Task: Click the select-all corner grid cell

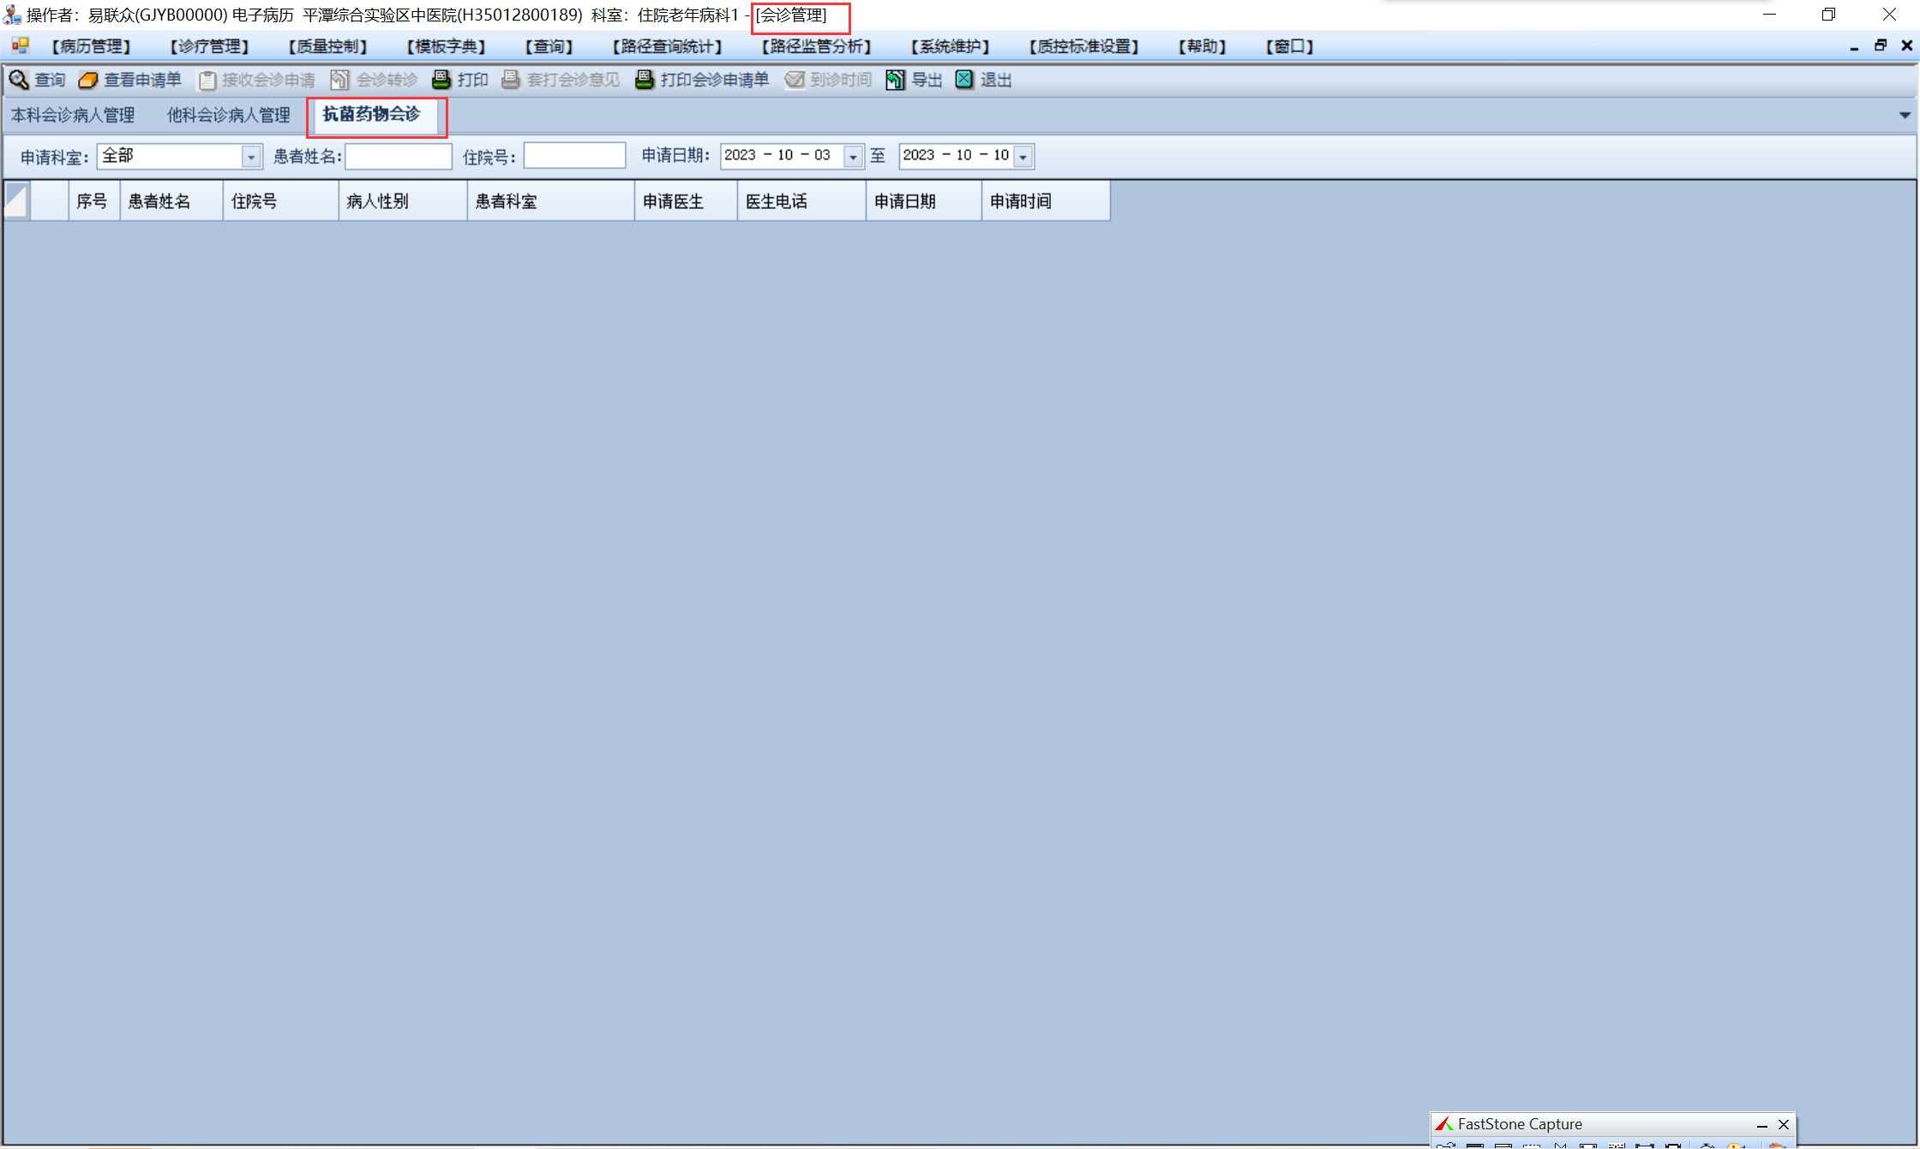Action: [x=16, y=201]
